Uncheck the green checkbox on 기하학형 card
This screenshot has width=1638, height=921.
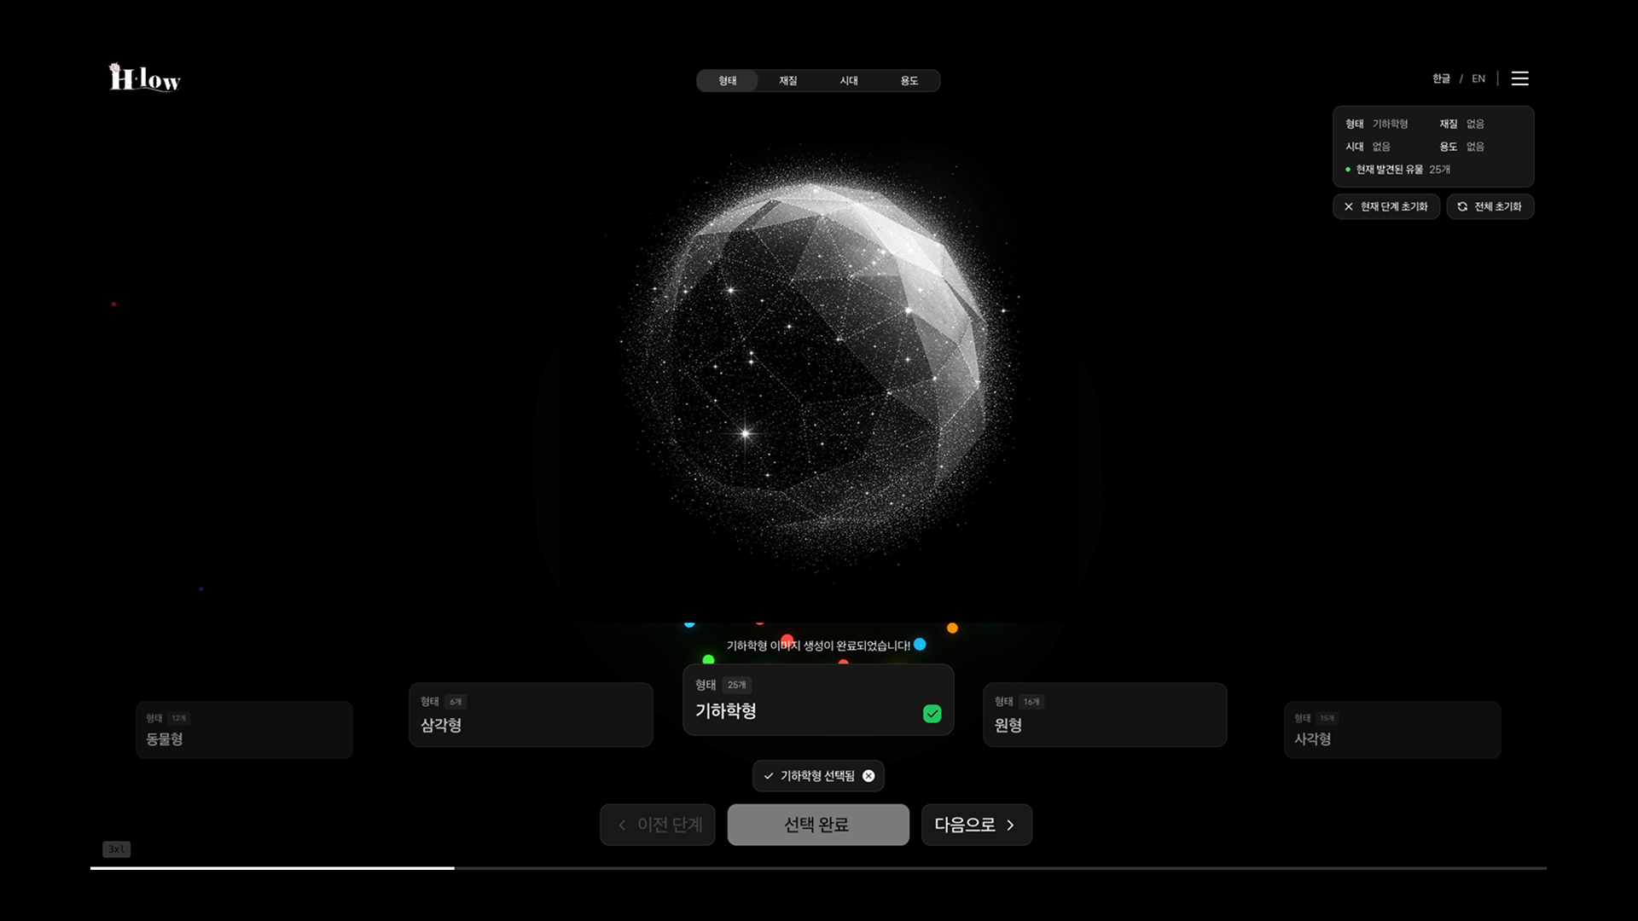[x=932, y=714]
